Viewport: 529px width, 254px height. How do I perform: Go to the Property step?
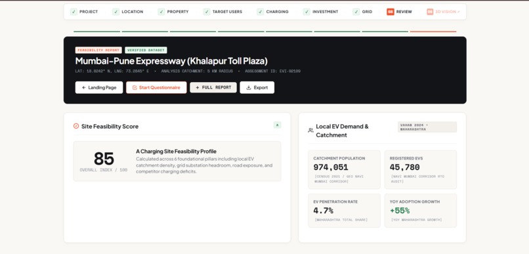[173, 12]
